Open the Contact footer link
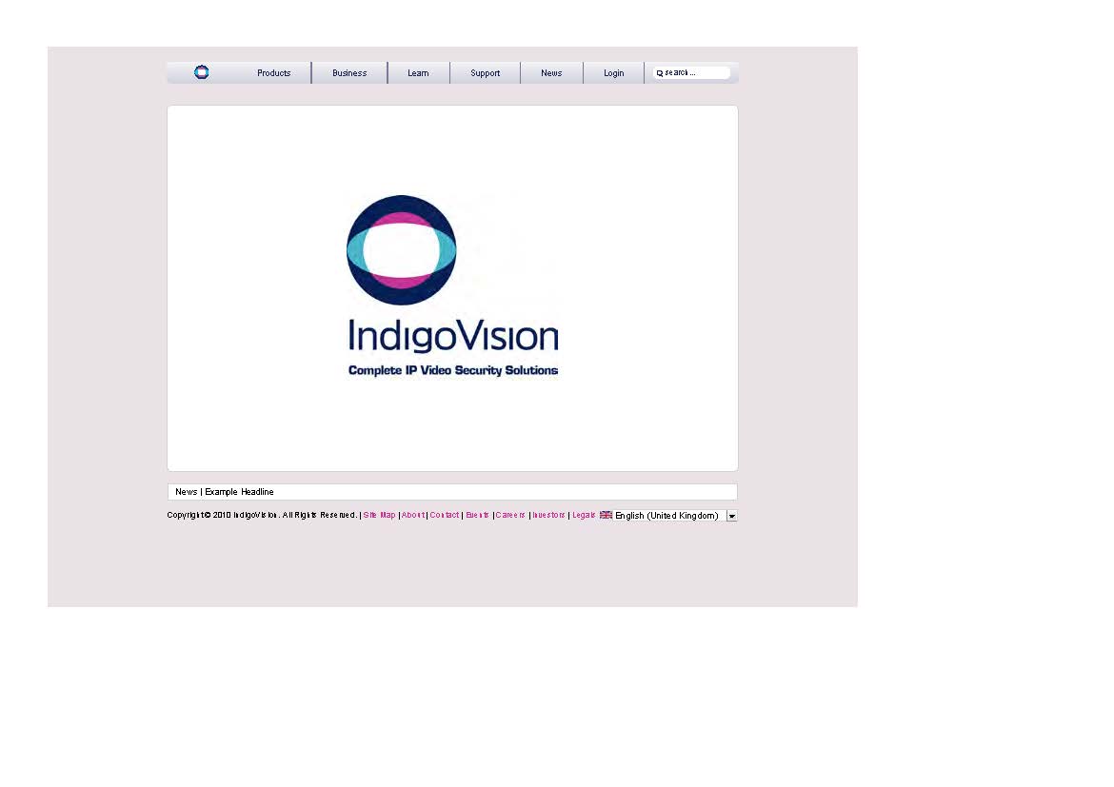 pos(445,515)
